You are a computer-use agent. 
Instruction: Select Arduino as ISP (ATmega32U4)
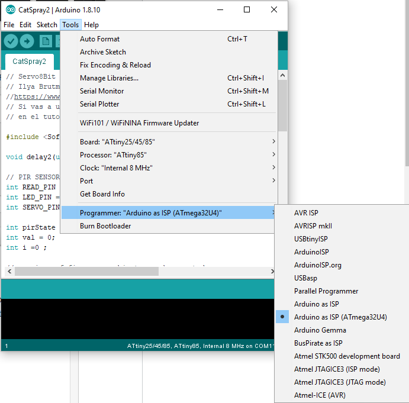[342, 317]
